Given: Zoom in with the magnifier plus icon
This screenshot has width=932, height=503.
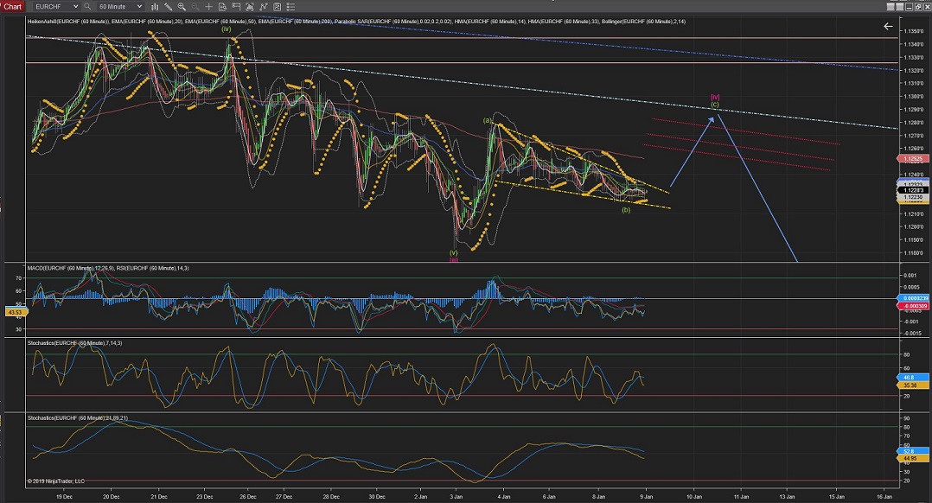Looking at the screenshot, I should click(182, 7).
